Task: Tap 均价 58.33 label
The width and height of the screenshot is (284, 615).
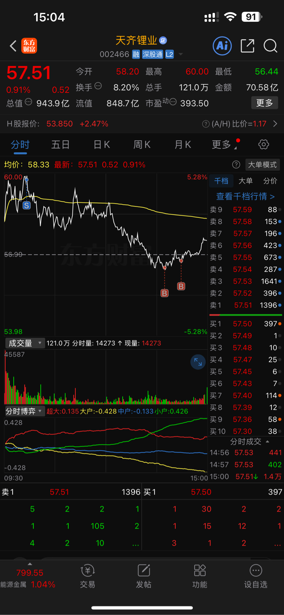Action: (x=27, y=165)
